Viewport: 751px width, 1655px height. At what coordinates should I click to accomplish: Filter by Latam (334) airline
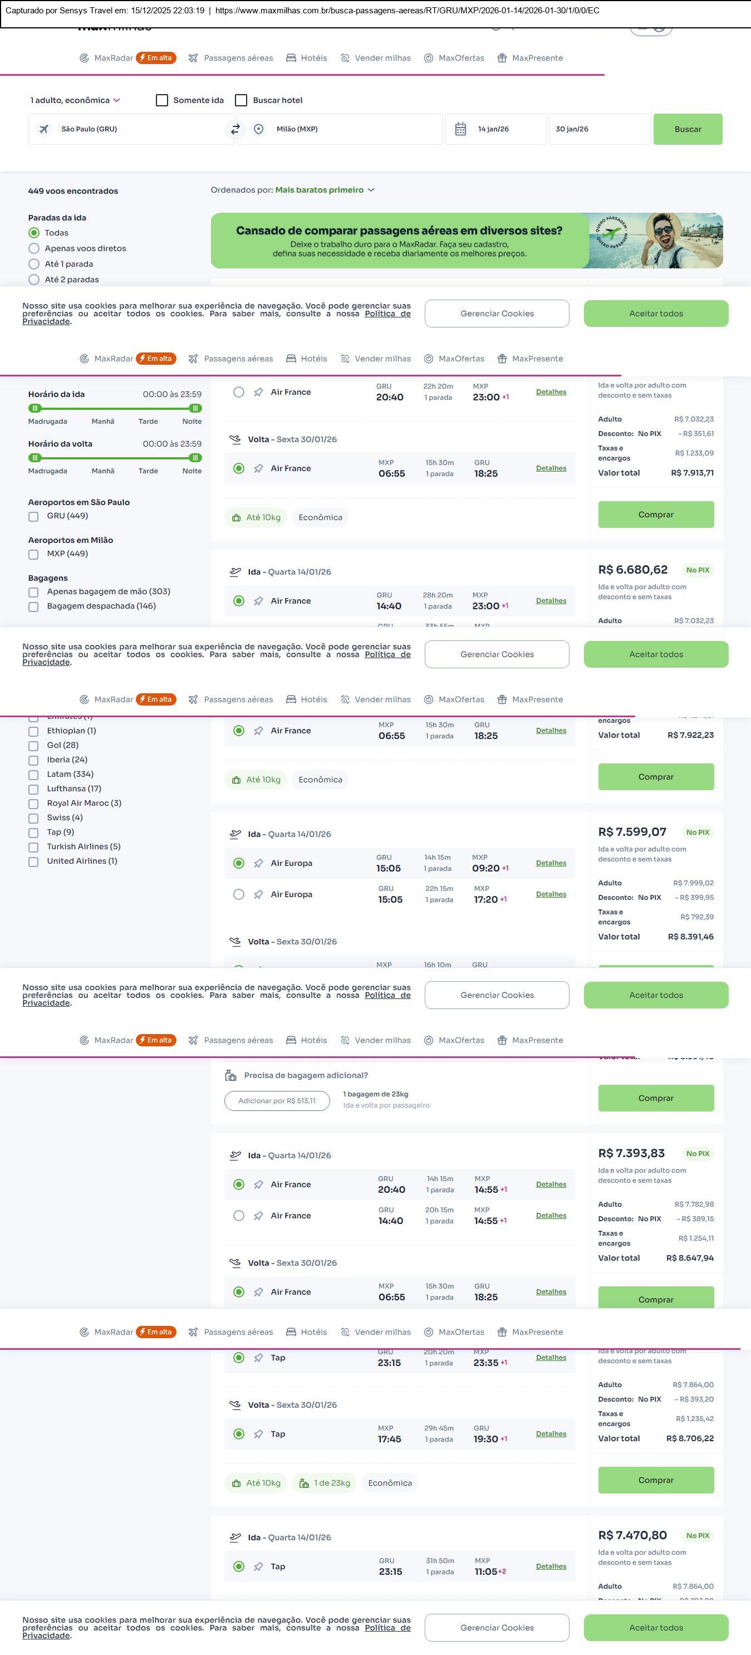click(33, 775)
